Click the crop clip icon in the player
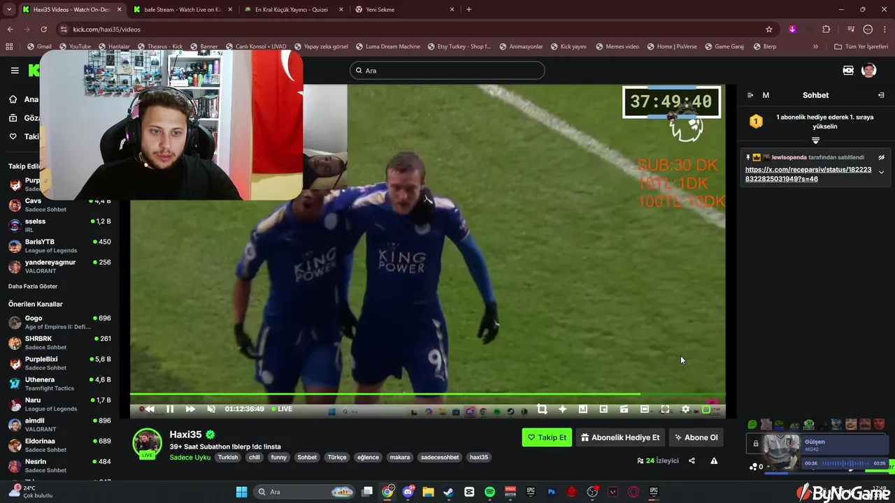The width and height of the screenshot is (895, 503). click(542, 409)
